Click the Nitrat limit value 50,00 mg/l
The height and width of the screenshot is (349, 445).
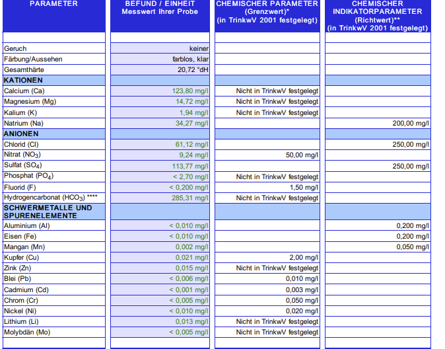[301, 155]
